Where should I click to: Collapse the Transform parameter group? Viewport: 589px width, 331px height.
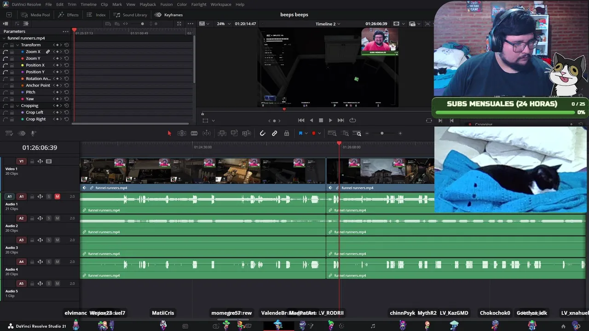pos(17,45)
